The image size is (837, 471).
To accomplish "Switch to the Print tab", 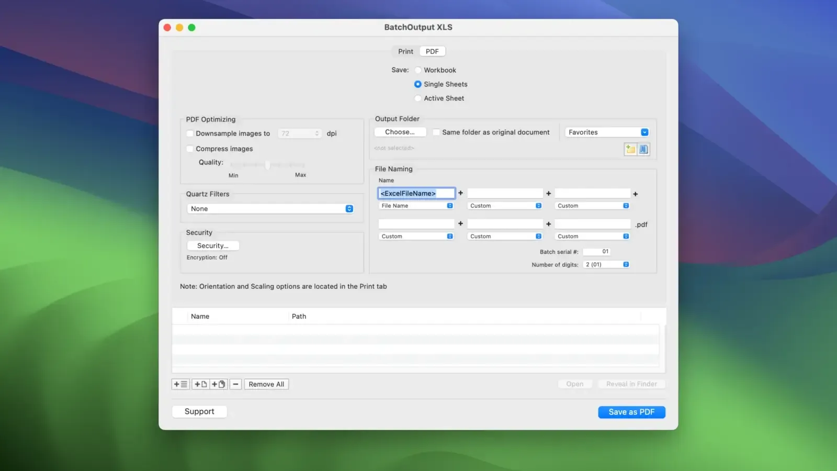I will pos(404,51).
